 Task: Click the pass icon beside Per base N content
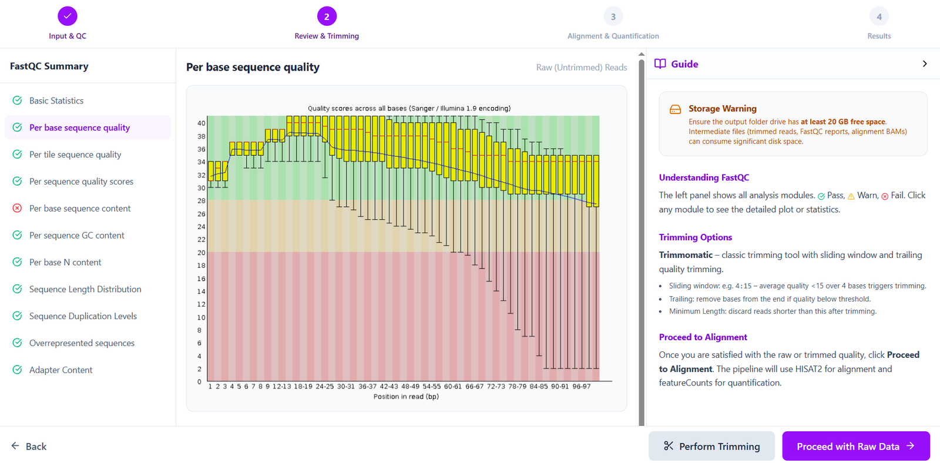[x=18, y=262]
